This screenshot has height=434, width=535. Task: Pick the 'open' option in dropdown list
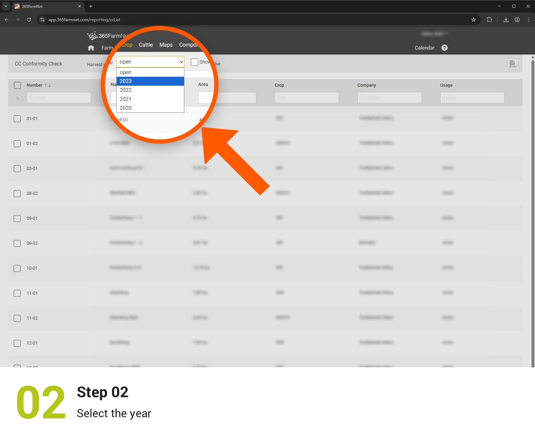(x=150, y=72)
